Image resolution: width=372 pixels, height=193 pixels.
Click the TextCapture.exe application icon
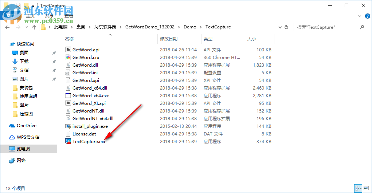tap(68, 141)
